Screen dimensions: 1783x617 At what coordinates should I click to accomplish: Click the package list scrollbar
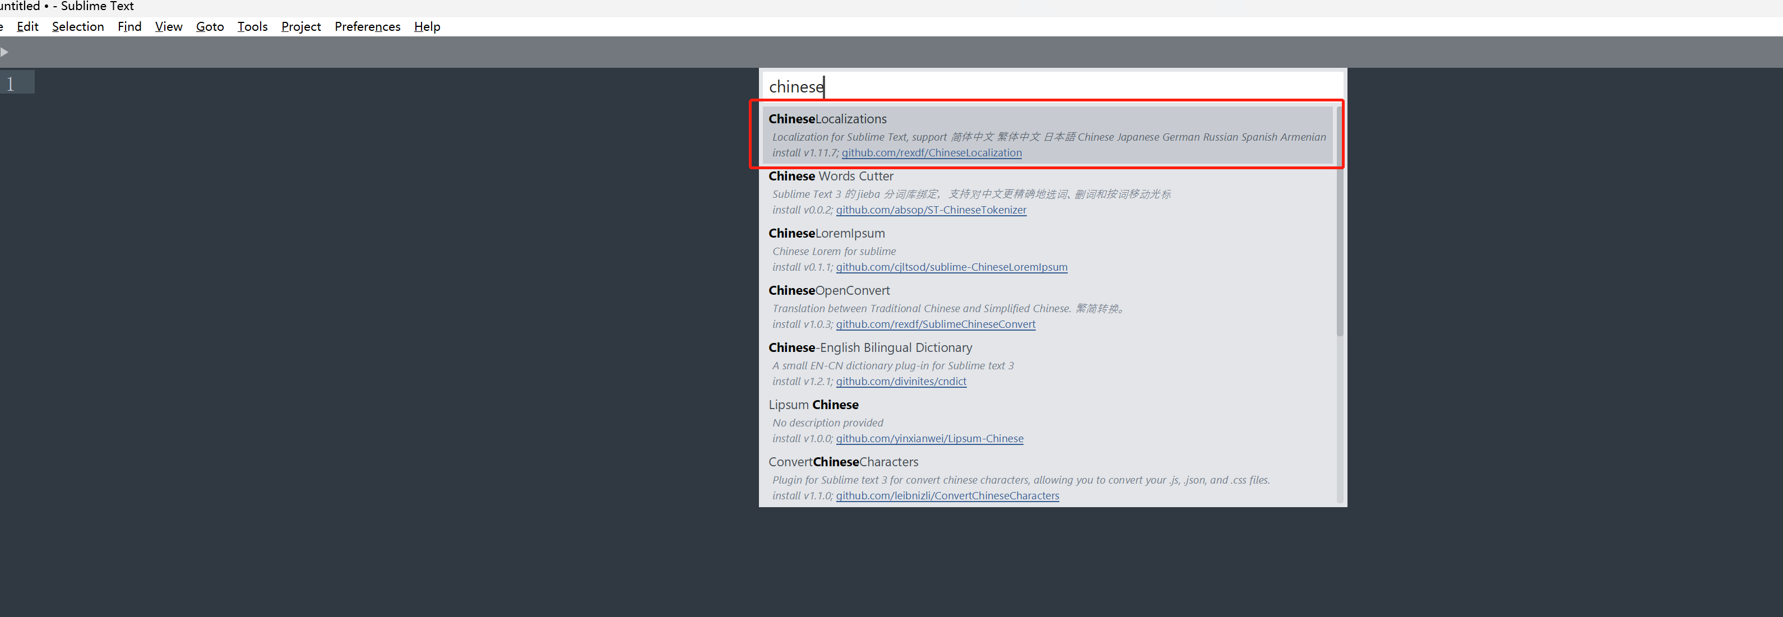1339,221
